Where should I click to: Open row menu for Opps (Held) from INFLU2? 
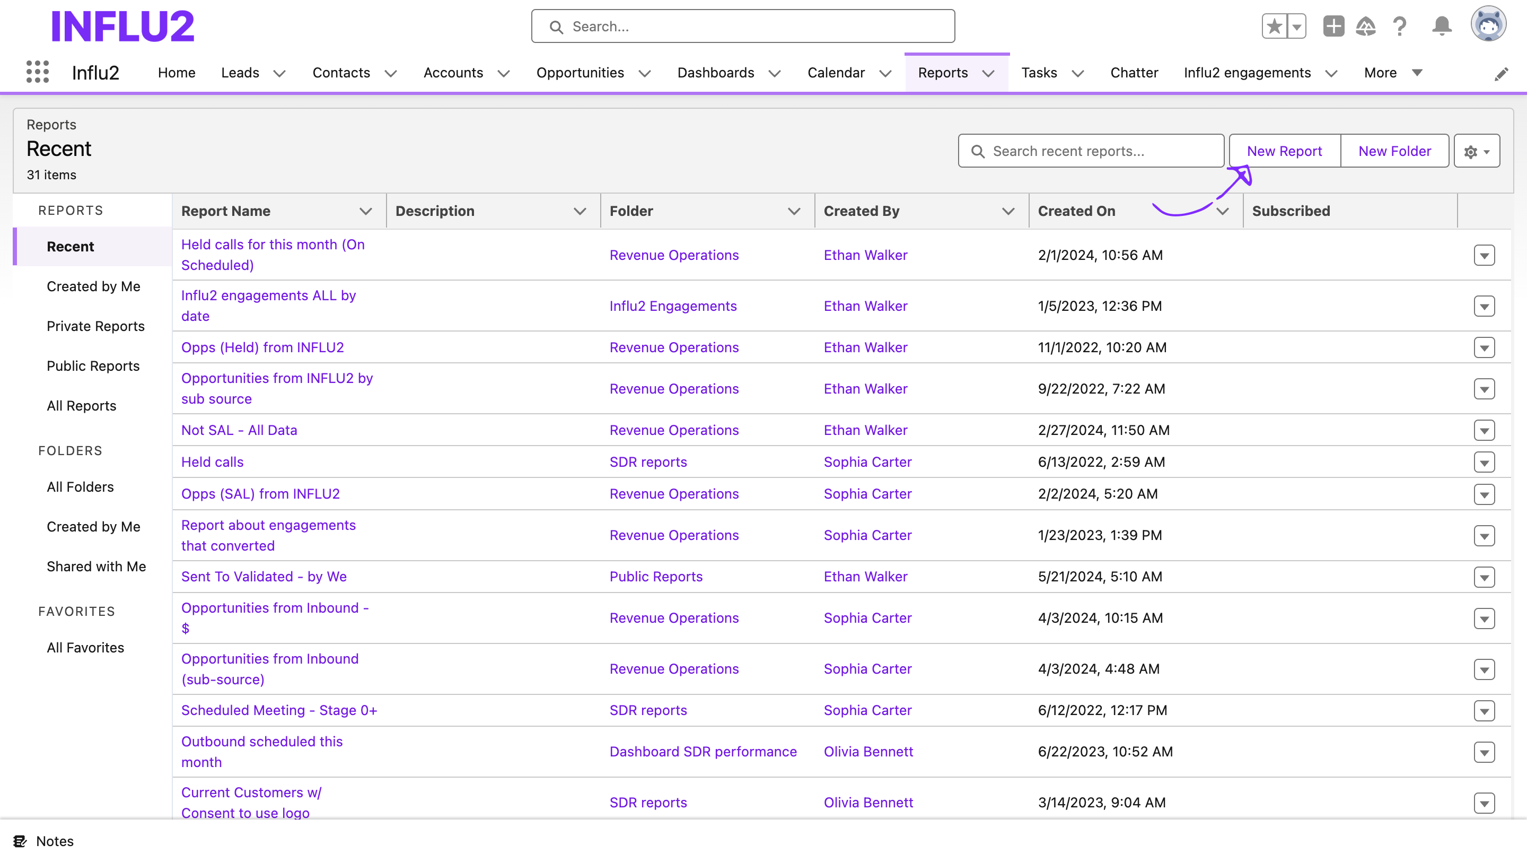(x=1484, y=347)
